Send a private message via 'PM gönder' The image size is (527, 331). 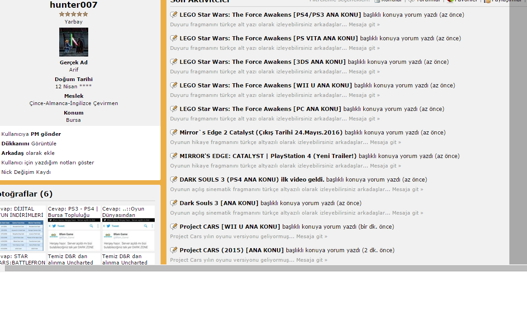tap(46, 134)
